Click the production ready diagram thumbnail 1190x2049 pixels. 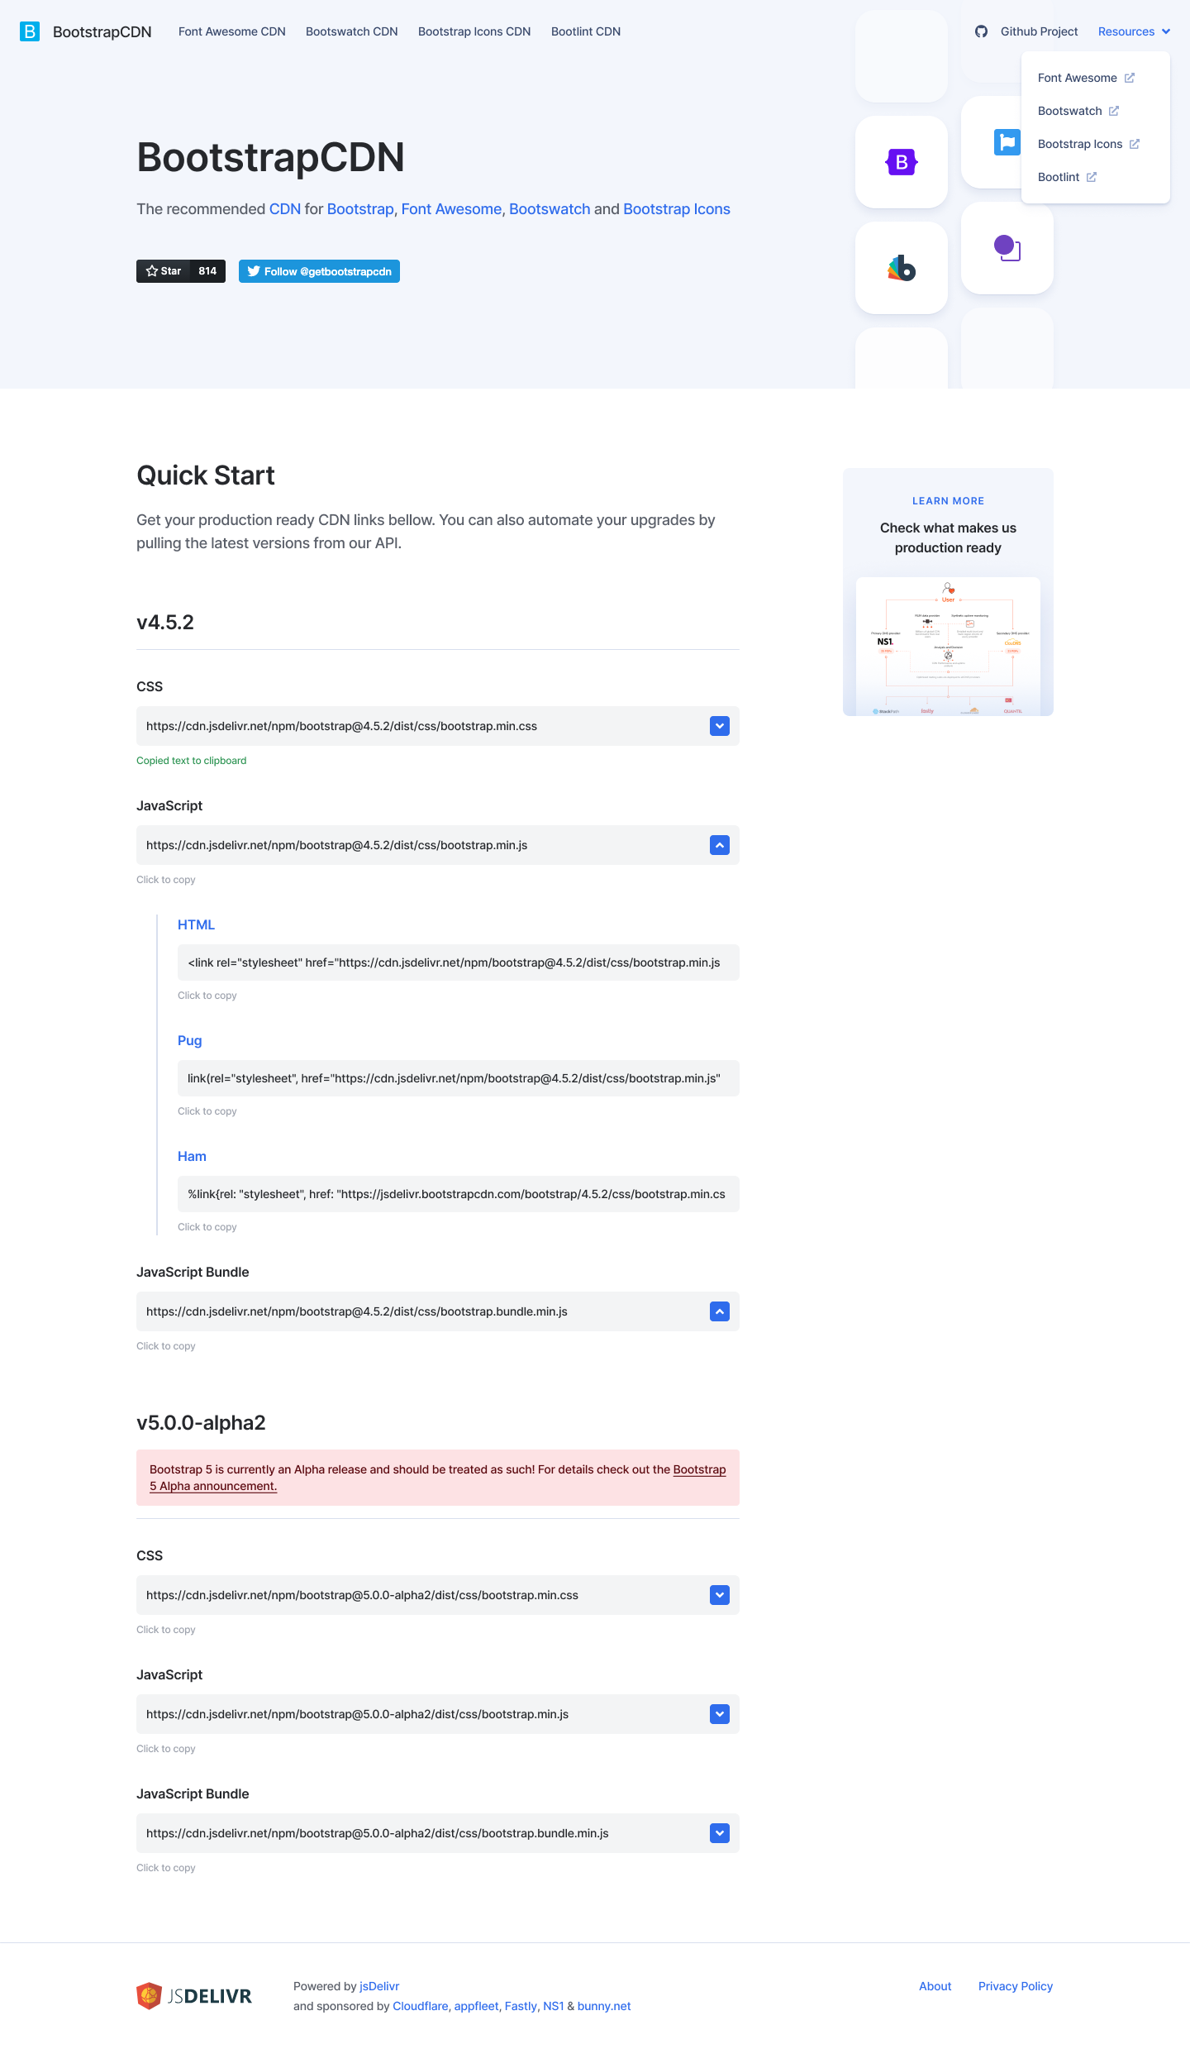click(x=948, y=646)
